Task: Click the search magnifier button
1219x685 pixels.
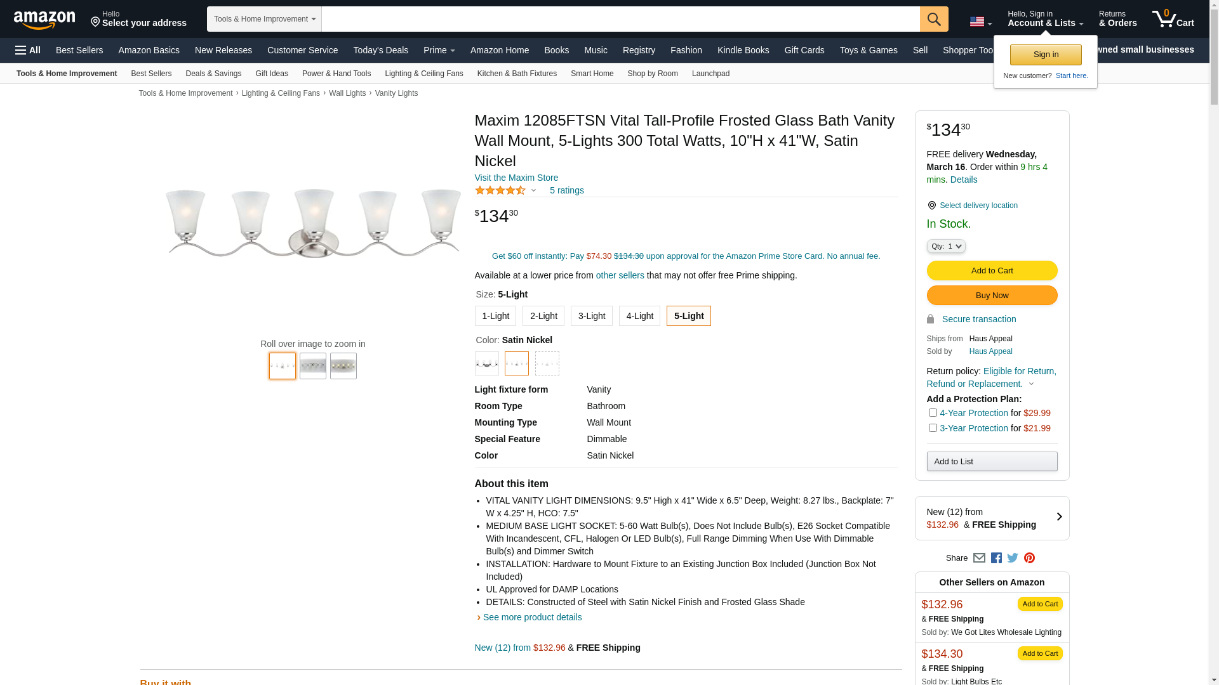Action: (933, 19)
